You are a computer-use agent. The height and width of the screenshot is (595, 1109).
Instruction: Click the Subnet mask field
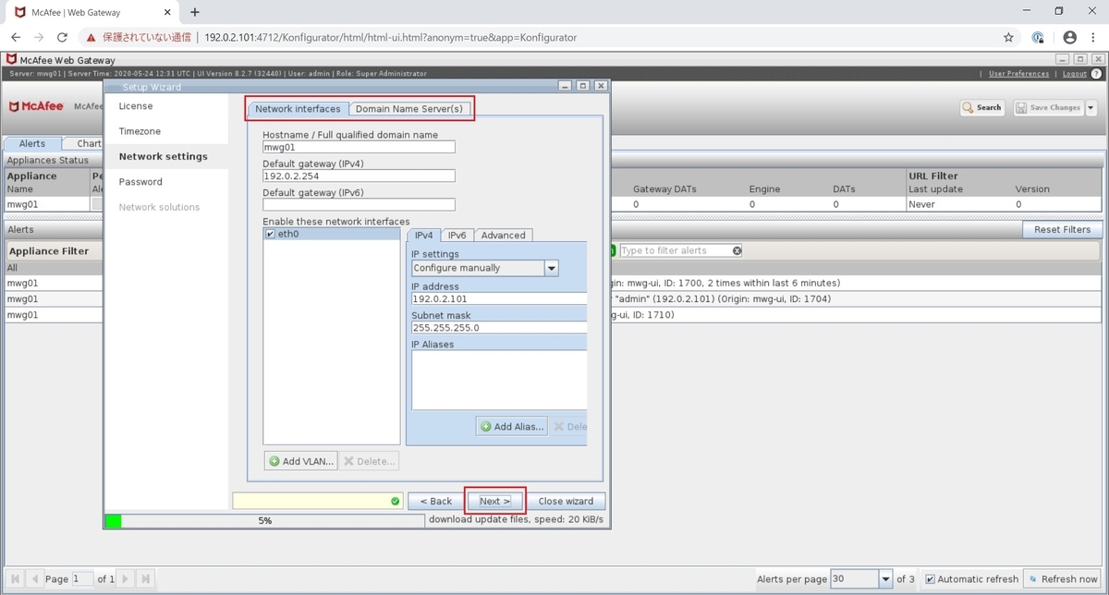tap(499, 327)
